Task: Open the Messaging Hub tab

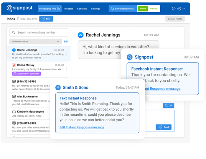Action: (x=50, y=9)
